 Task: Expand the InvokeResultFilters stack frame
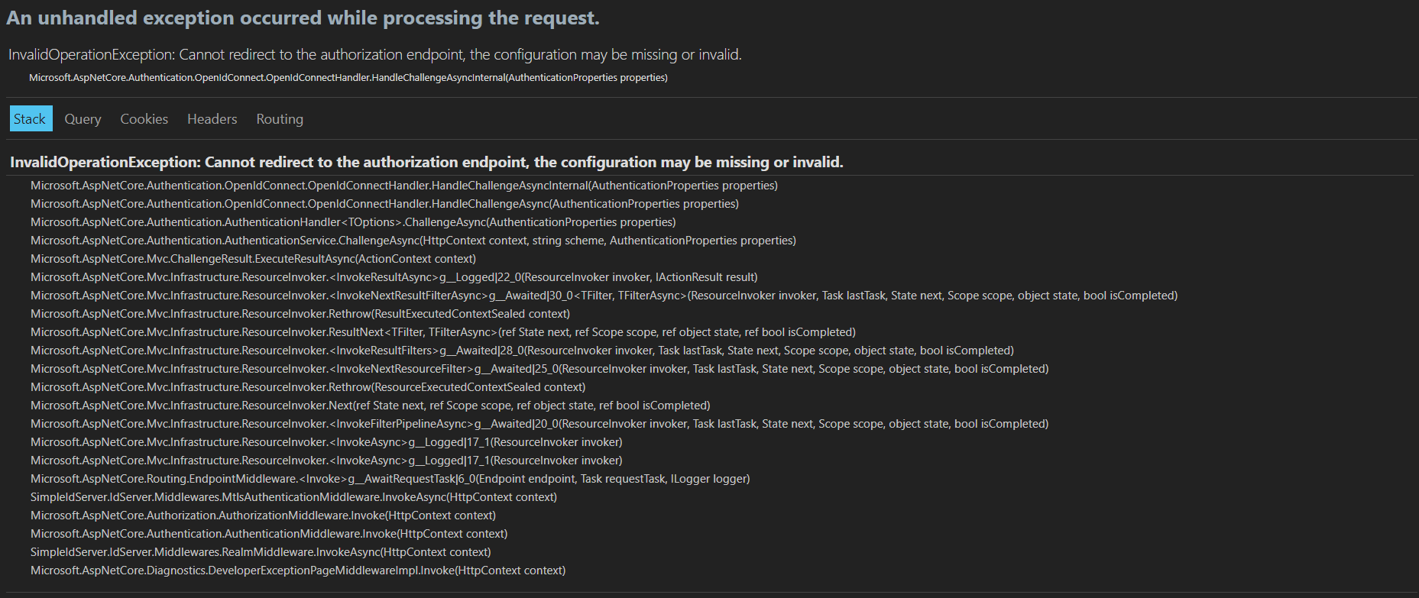click(x=521, y=350)
